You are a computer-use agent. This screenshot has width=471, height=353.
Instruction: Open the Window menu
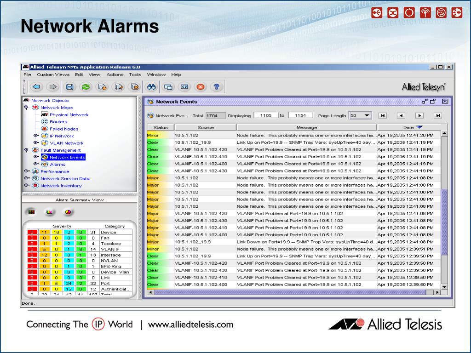[156, 74]
